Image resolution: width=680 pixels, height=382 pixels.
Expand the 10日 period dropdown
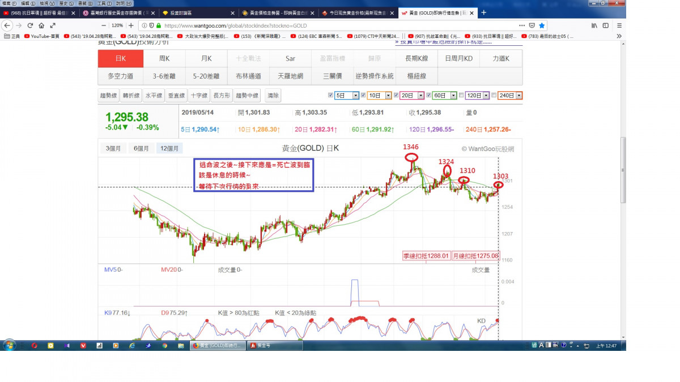tap(388, 96)
